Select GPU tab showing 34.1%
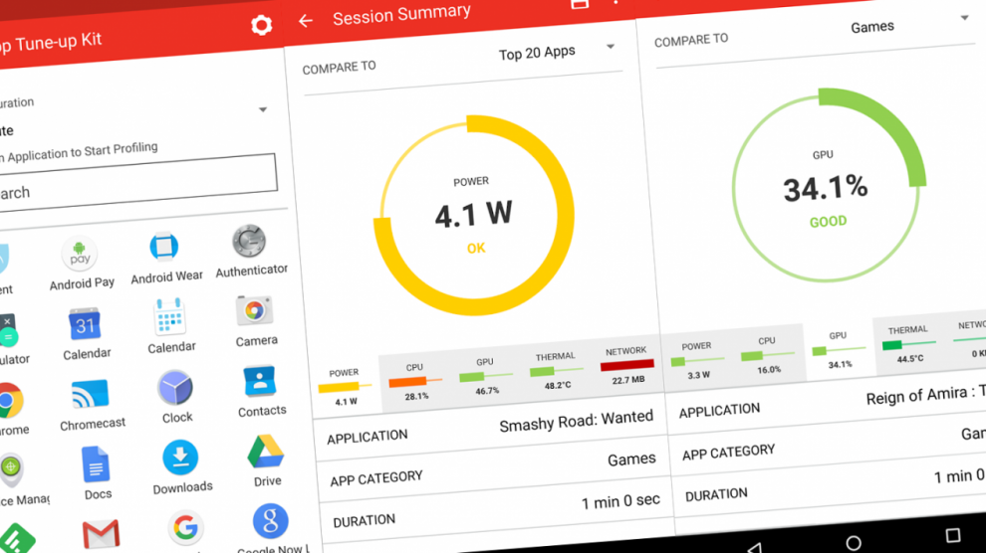Screen dimensions: 986x553 (839, 350)
